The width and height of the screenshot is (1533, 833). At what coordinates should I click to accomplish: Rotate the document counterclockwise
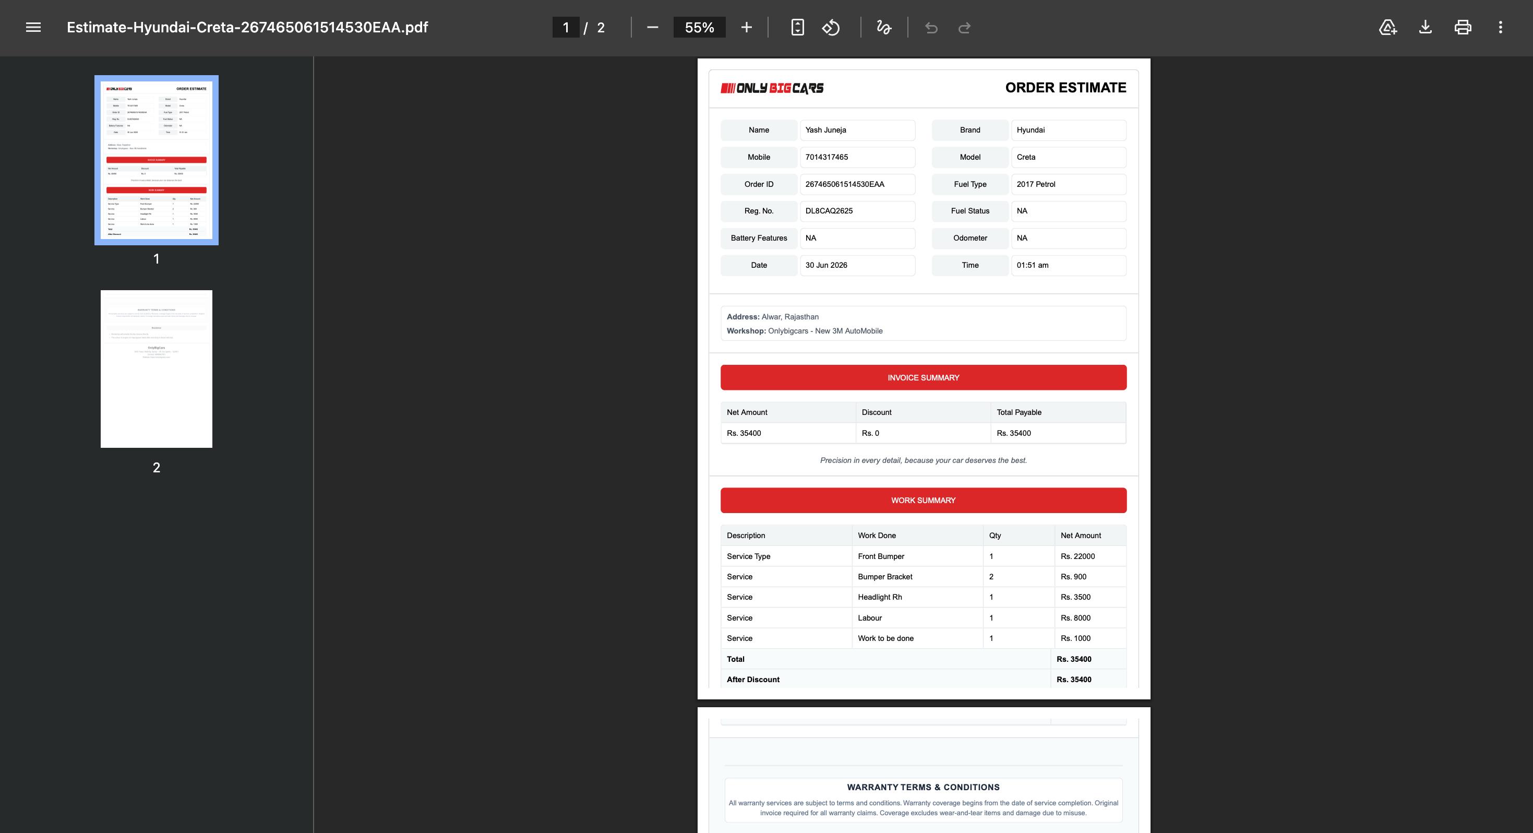coord(831,27)
